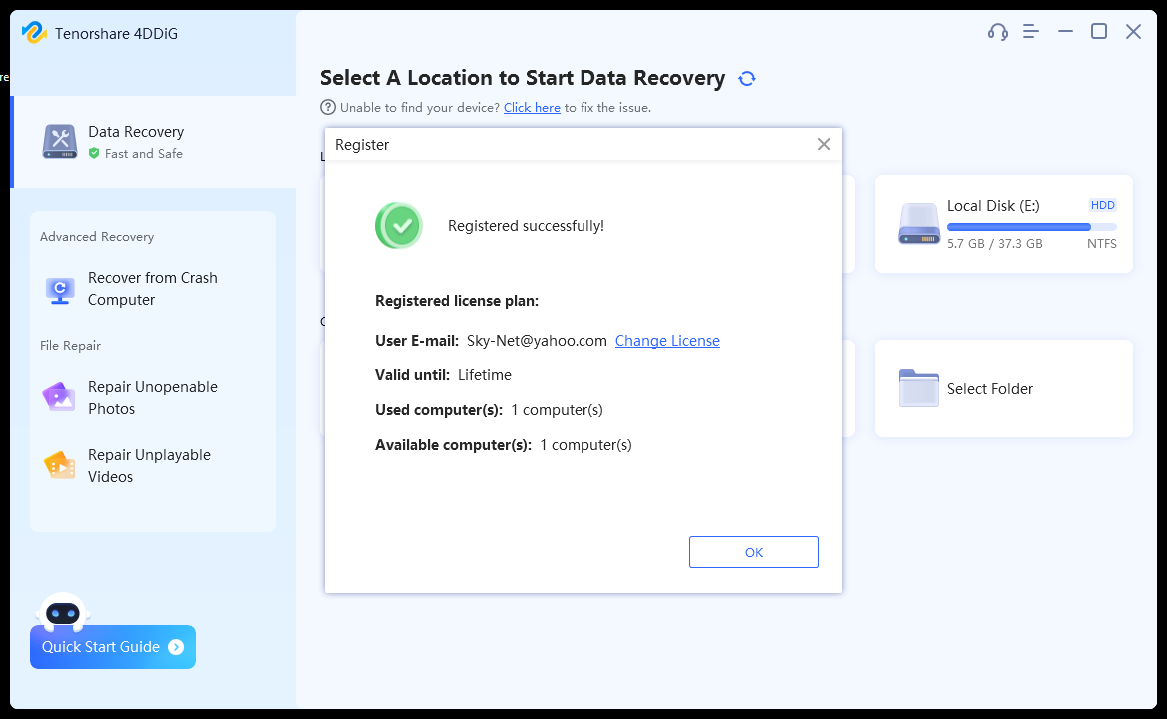Click the NTFS file system label

[x=1101, y=243]
